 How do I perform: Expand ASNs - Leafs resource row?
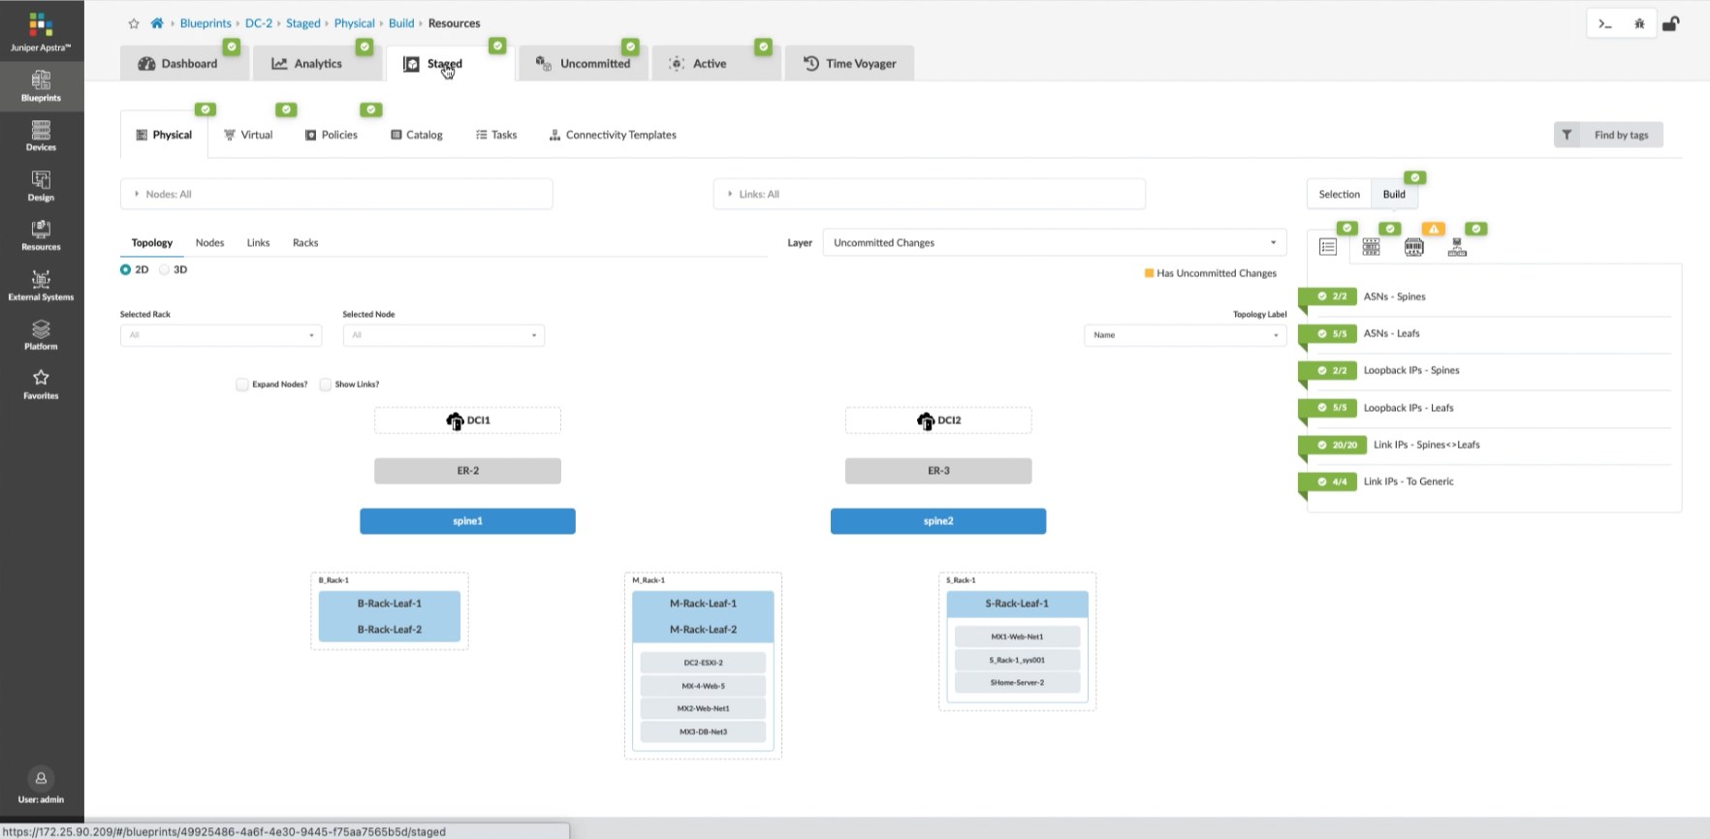1493,333
